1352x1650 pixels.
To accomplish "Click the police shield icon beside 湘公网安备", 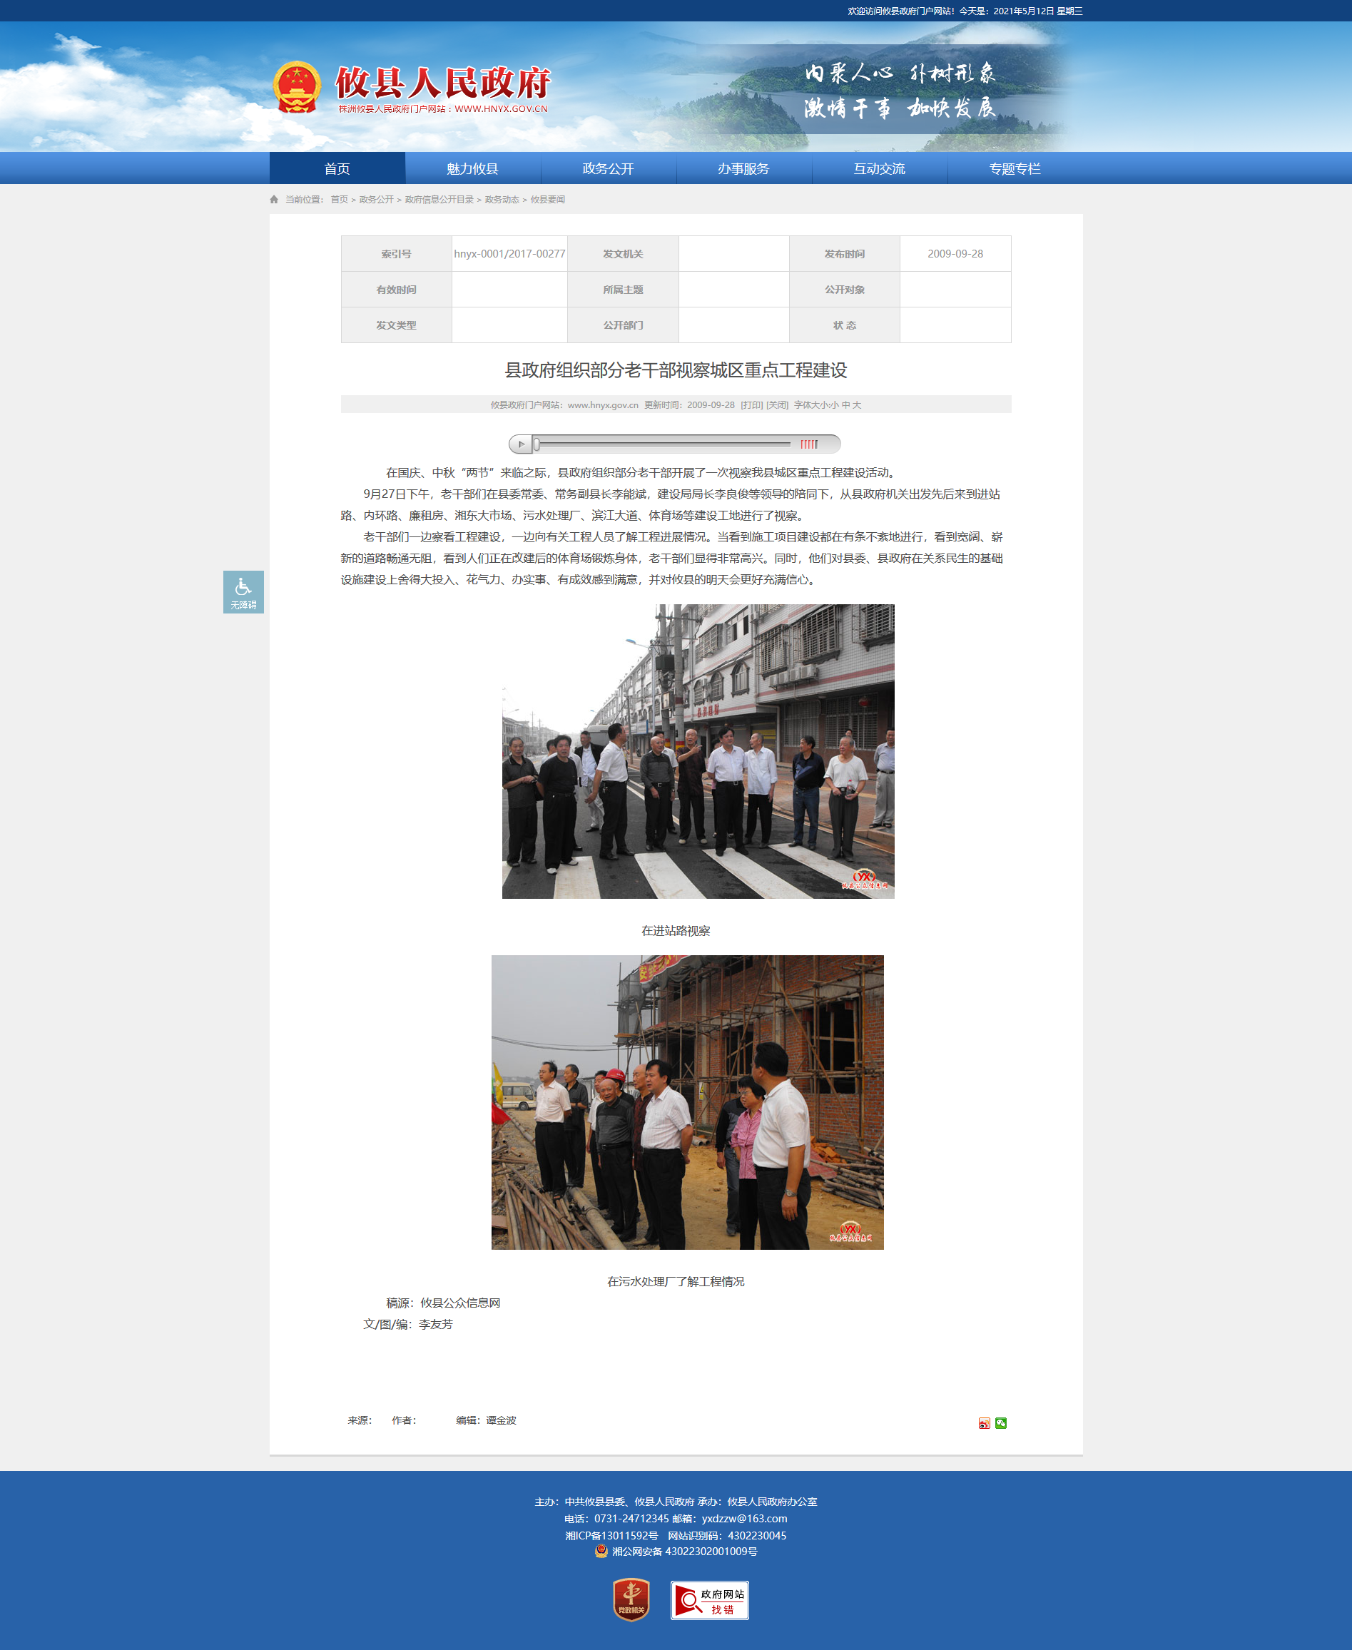I will [x=601, y=1551].
